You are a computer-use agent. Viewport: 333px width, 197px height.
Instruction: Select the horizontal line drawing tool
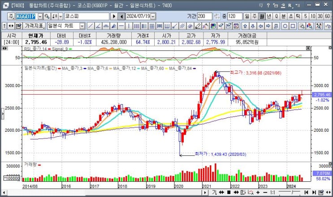click(x=121, y=26)
